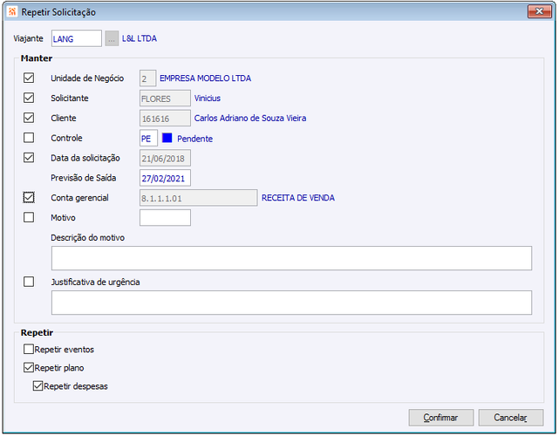Click the app icon in the title bar
This screenshot has height=436, width=559.
click(12, 11)
